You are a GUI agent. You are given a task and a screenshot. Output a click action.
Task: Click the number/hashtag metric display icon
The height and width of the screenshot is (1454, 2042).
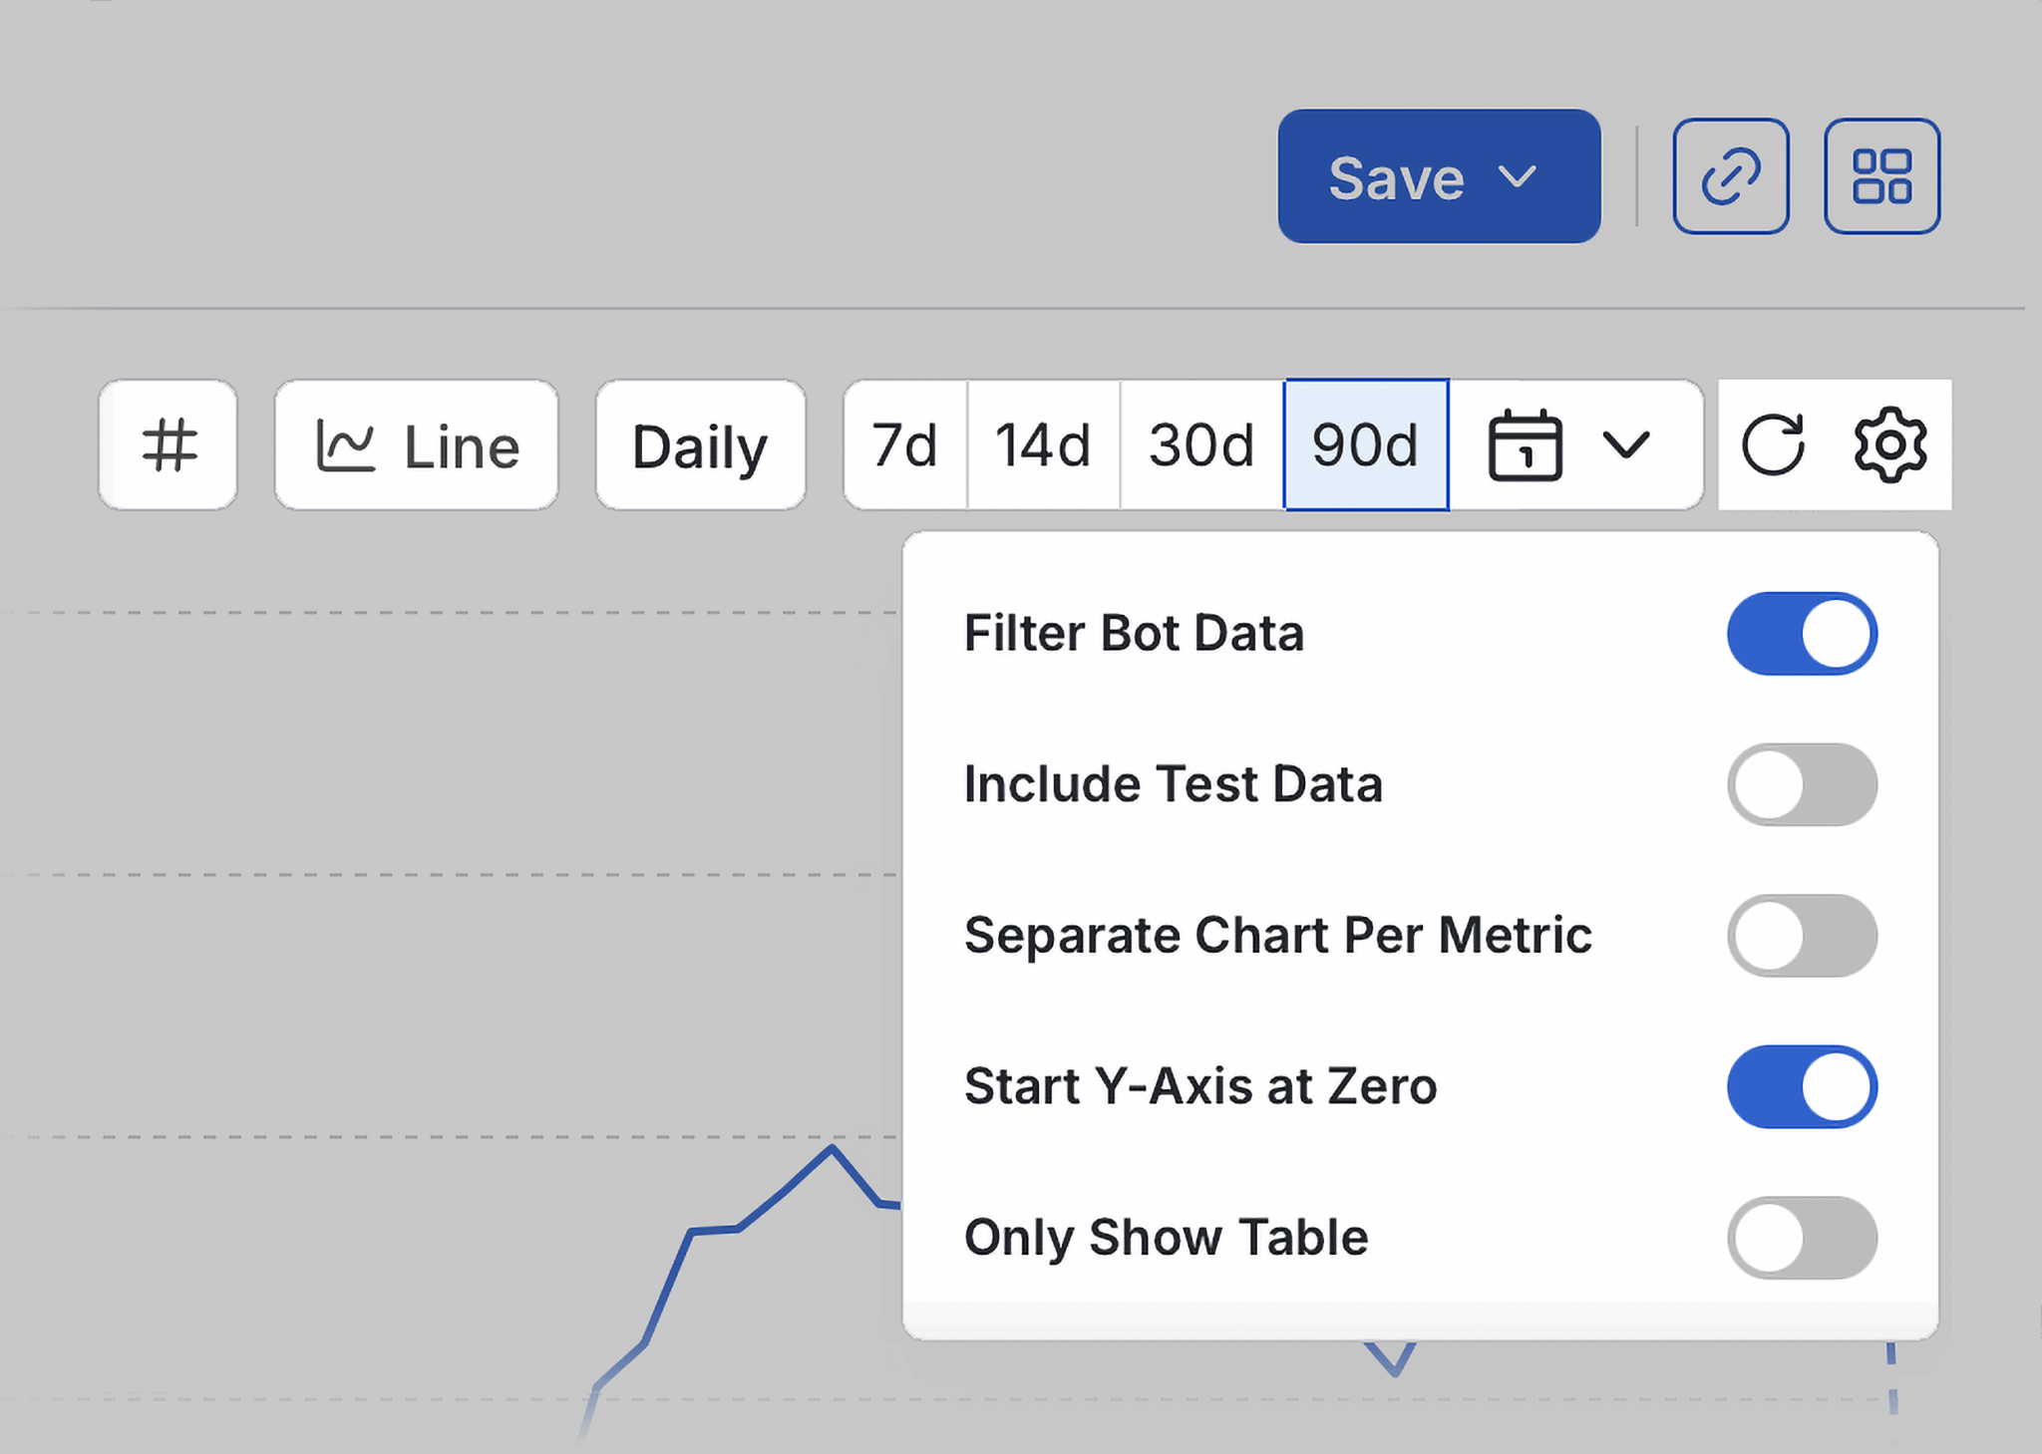pos(168,444)
